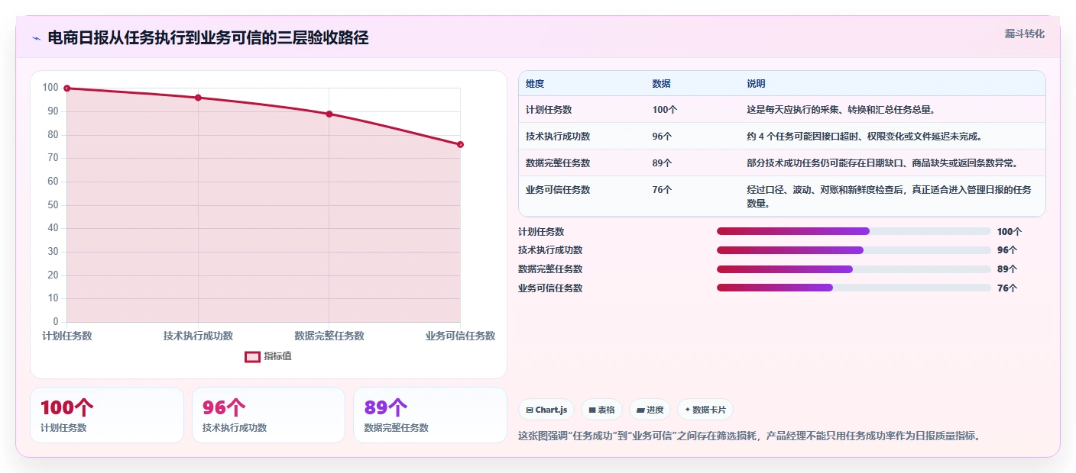Viewport: 1076px width, 473px height.
Task: Click the 96个 table cell
Action: [663, 137]
